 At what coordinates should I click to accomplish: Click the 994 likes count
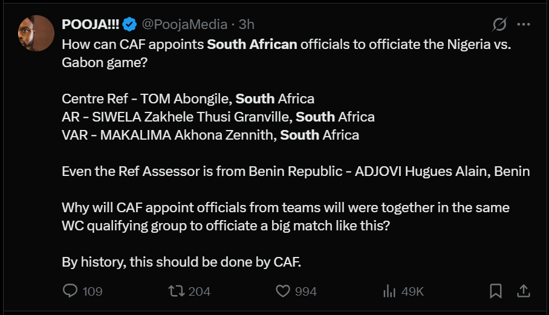coord(306,291)
